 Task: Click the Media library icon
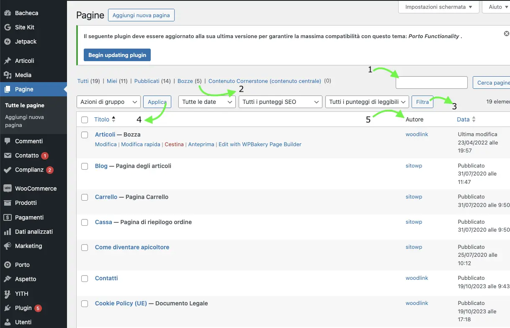tap(7, 75)
